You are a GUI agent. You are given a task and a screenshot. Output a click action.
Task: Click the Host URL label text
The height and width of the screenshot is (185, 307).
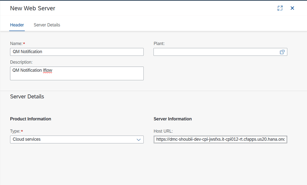coord(163,131)
